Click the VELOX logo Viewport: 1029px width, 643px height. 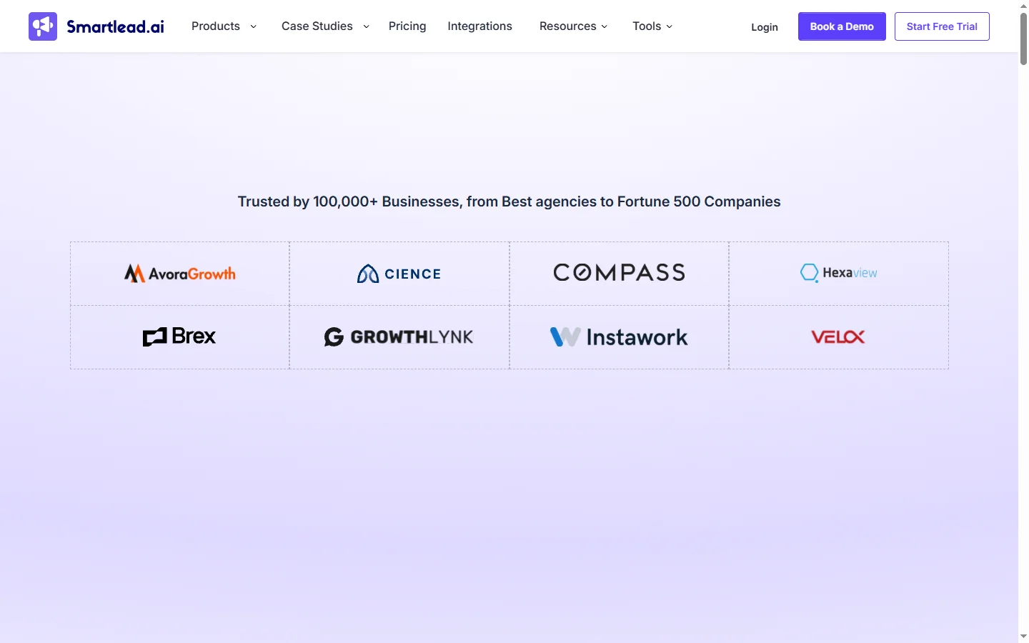(x=838, y=337)
